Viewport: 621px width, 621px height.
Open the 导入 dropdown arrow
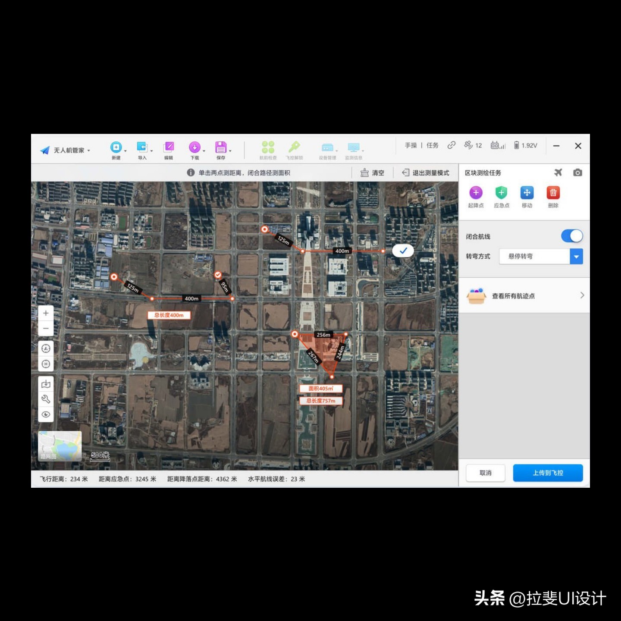pos(151,151)
